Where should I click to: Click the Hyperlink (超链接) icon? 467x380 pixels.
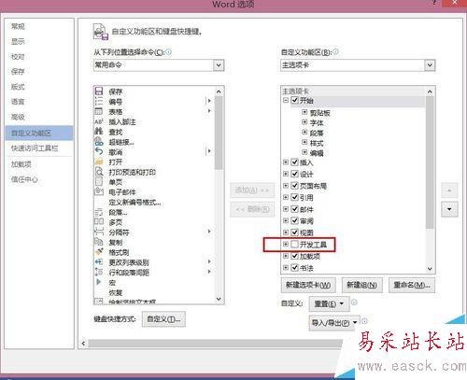(x=99, y=142)
